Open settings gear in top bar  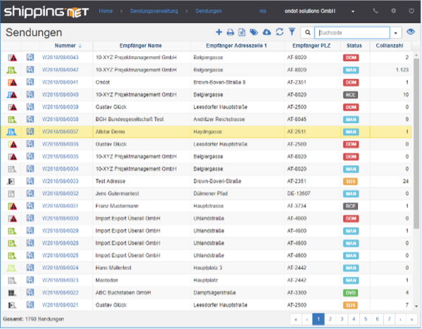(x=393, y=11)
